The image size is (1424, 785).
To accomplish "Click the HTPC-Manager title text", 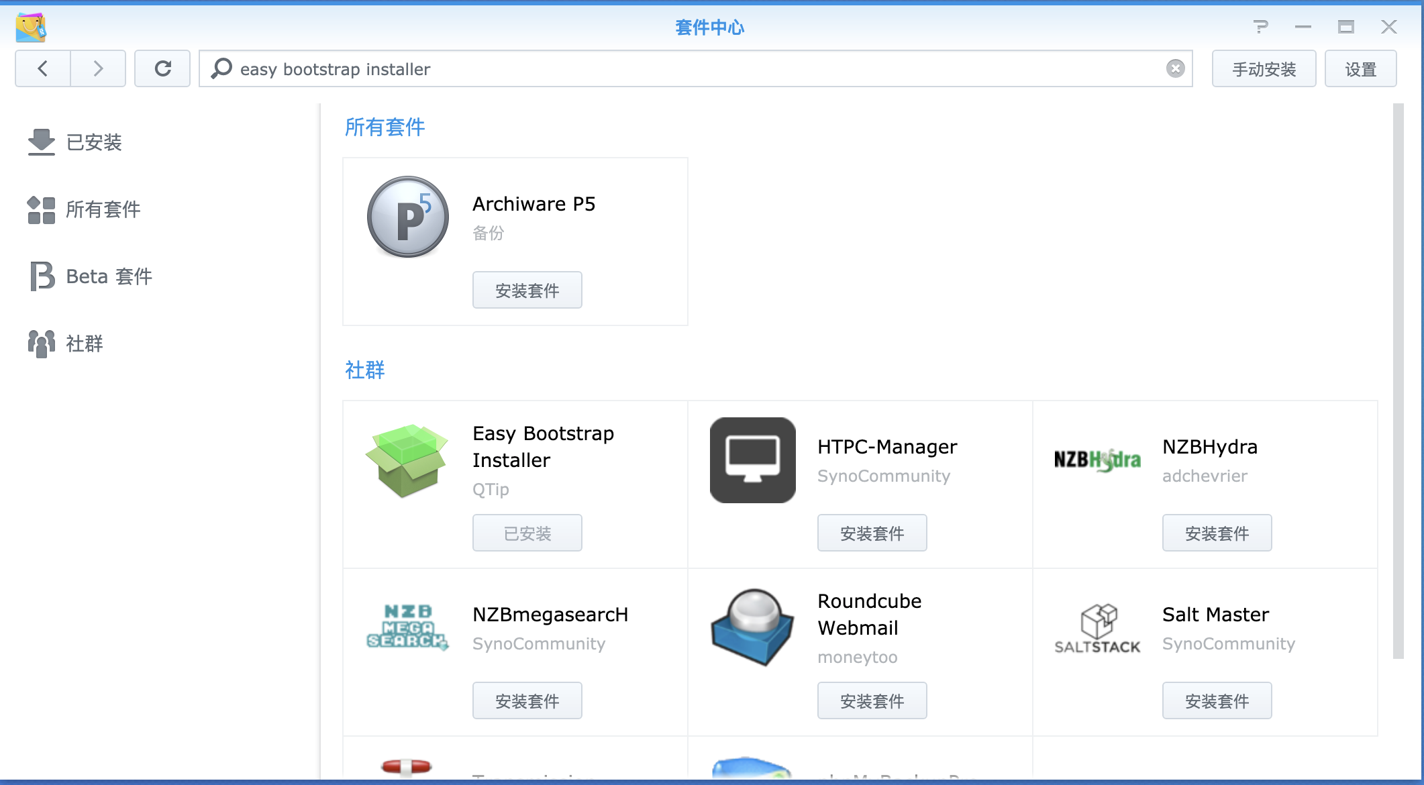I will pyautogui.click(x=887, y=447).
